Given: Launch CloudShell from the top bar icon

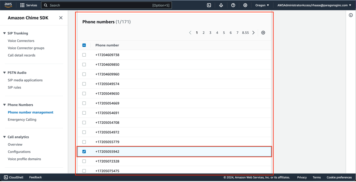Looking at the screenshot, I should coord(209,5).
